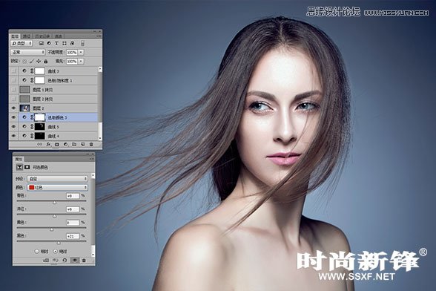The width and height of the screenshot is (436, 291).
Task: Select the 属性 (Properties) tab
Action: click(x=19, y=159)
